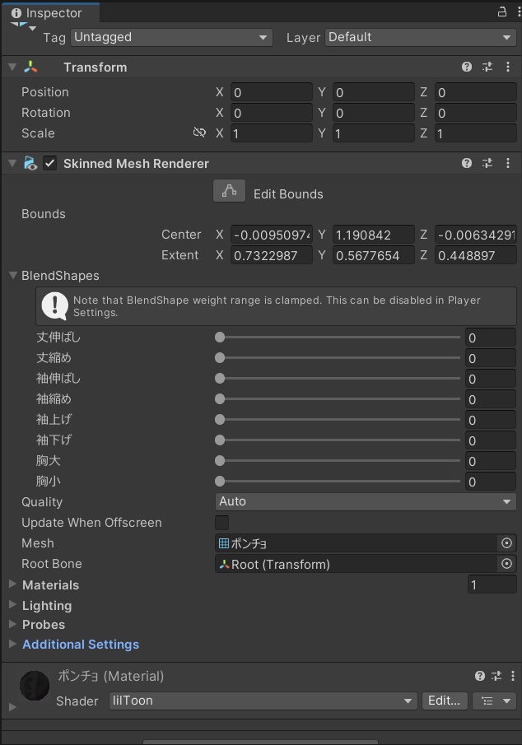Viewport: 522px width, 745px height.
Task: Open presets for the Transform component
Action: (x=487, y=67)
